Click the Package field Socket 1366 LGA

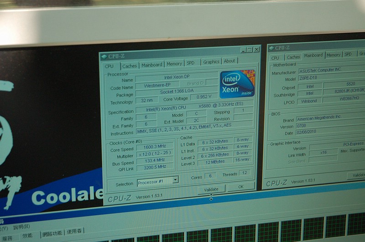177,91
